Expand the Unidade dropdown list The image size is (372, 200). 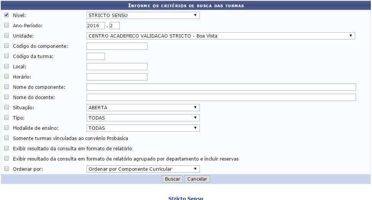click(x=220, y=36)
